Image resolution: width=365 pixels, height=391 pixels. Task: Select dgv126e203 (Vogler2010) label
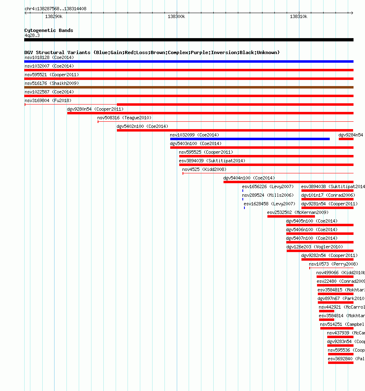315,247
